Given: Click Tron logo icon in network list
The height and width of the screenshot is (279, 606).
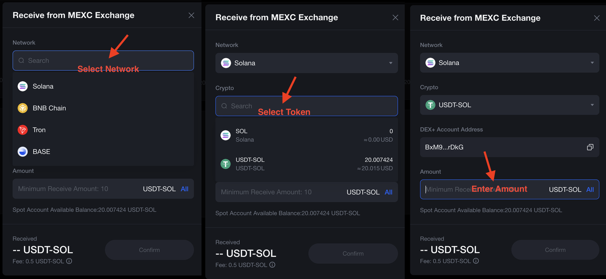Looking at the screenshot, I should click(23, 130).
